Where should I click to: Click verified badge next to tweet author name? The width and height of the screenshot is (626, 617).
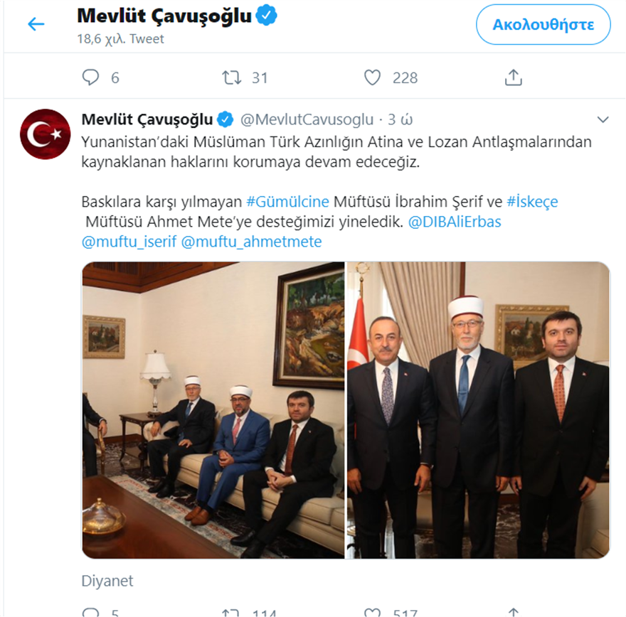[226, 119]
